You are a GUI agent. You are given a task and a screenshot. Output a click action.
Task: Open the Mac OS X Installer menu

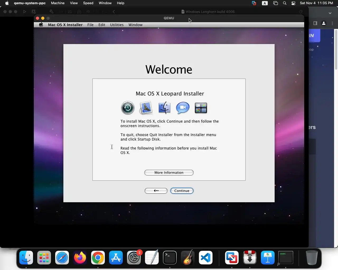pyautogui.click(x=65, y=25)
